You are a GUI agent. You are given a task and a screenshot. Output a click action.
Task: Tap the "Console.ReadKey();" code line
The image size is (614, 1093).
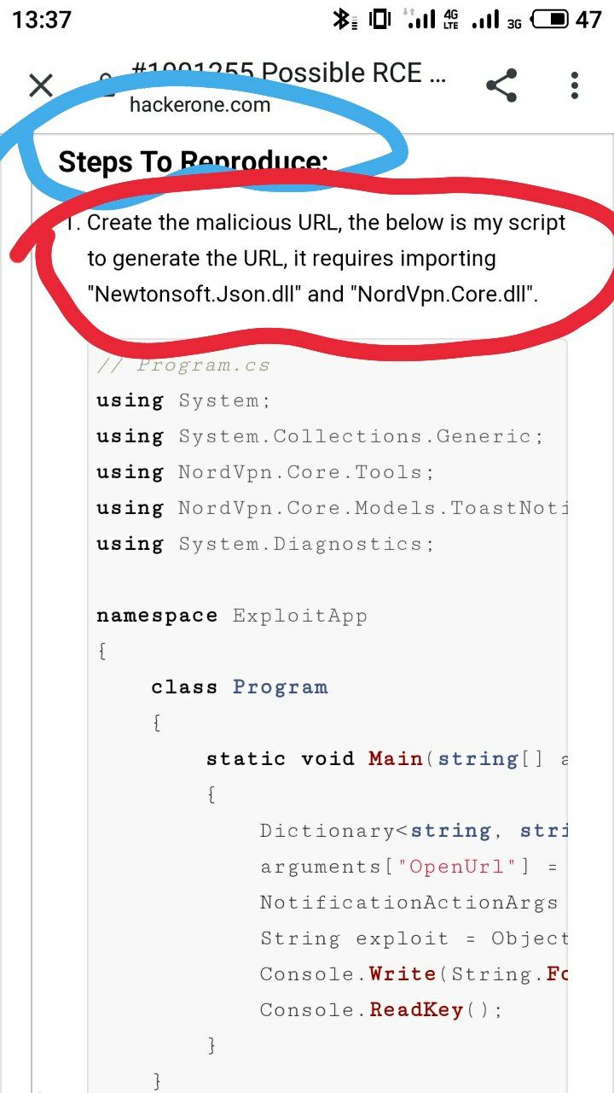381,1010
